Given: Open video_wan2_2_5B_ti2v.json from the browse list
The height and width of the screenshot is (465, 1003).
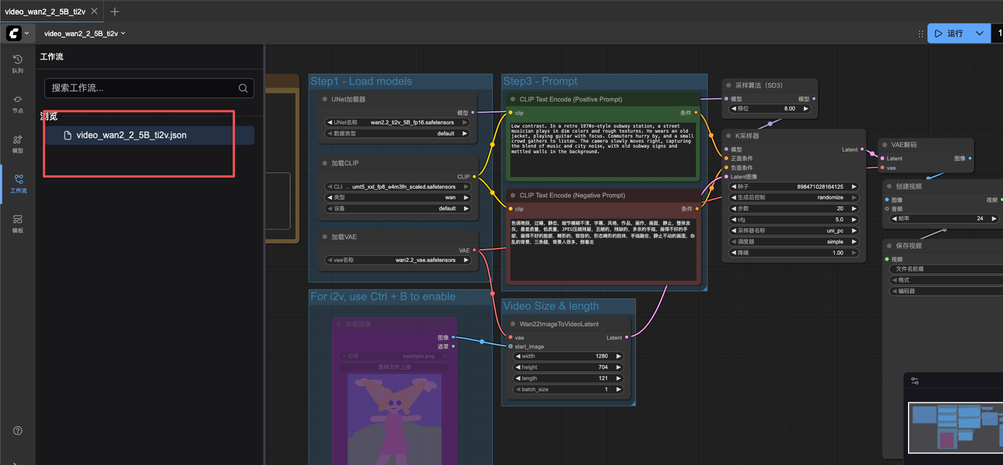Looking at the screenshot, I should click(132, 135).
